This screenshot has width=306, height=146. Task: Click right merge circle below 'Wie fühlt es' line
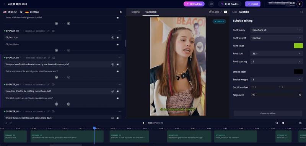coord(68,104)
